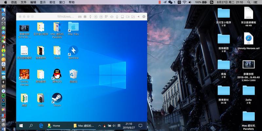Viewport: 262px width, 131px height.
Task: Click the WeChat menu bar icon
Action: click(170, 2)
